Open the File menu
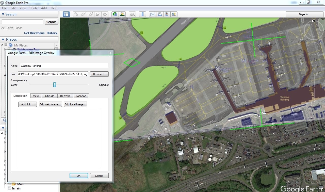This screenshot has width=325, height=192. coord(4,8)
